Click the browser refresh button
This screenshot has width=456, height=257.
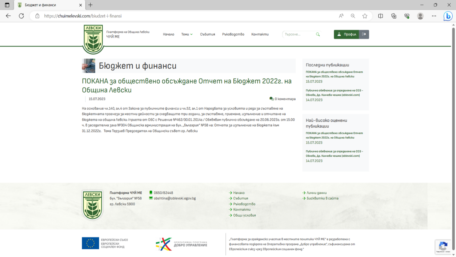pos(21,16)
